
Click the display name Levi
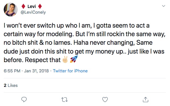pos(32,7)
